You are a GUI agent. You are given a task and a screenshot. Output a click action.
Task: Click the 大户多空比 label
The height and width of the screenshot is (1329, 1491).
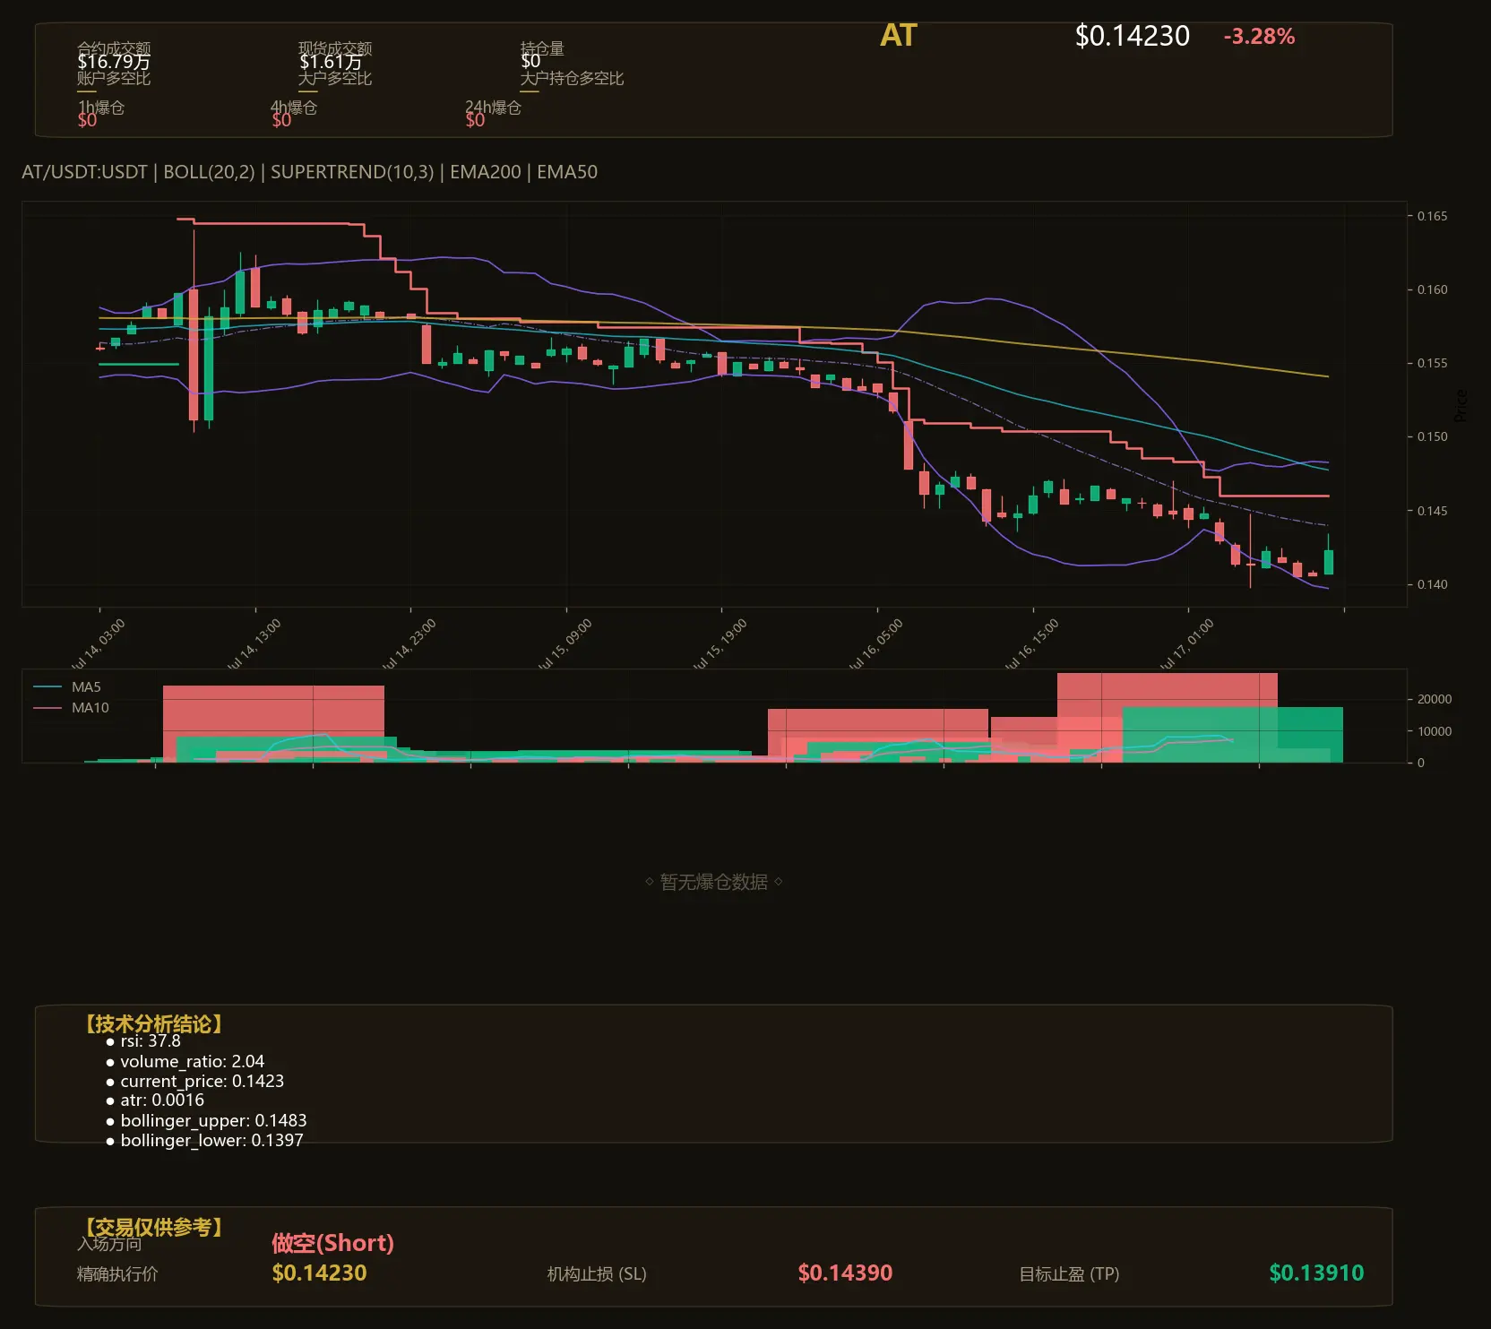click(335, 78)
